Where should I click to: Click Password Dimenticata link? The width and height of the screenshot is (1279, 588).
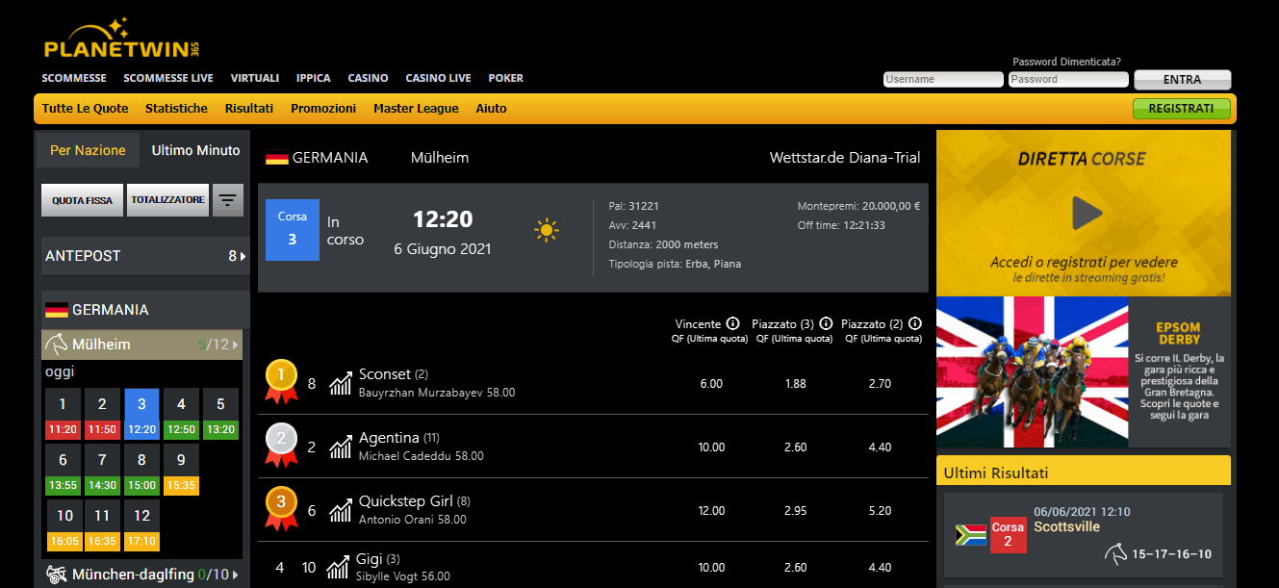1066,62
